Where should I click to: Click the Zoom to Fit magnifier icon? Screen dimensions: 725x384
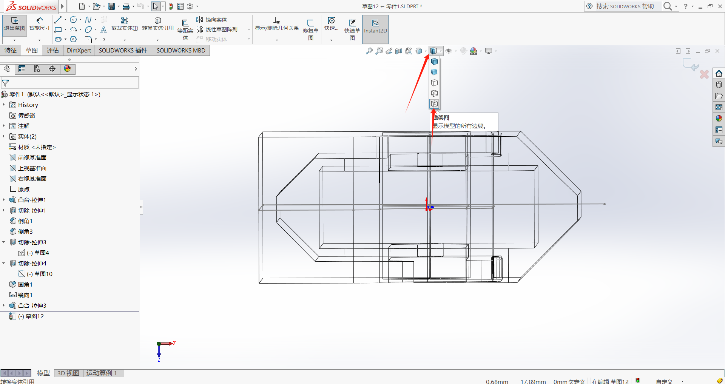point(369,51)
